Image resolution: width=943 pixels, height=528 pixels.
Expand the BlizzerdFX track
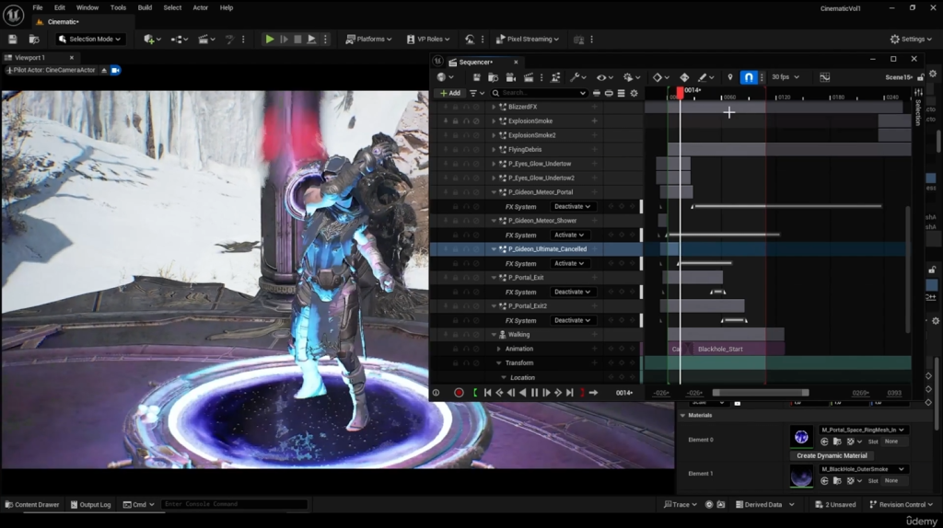[494, 107]
